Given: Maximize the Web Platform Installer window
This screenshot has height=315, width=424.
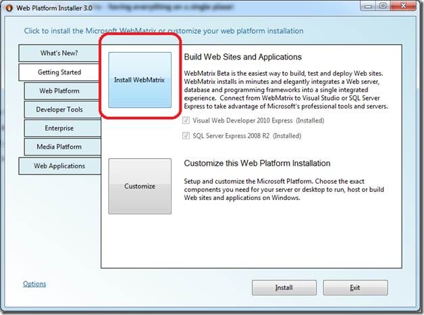Looking at the screenshot, I should [x=383, y=5].
